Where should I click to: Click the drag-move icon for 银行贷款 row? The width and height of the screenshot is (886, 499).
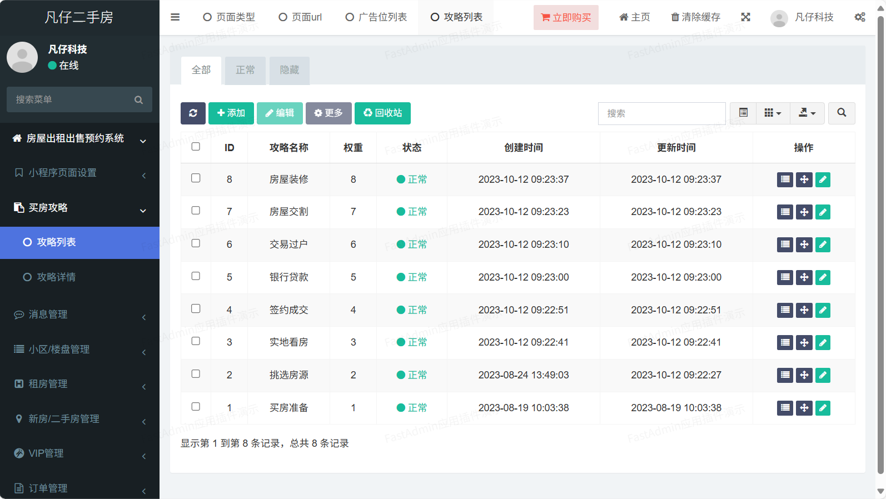pyautogui.click(x=804, y=277)
